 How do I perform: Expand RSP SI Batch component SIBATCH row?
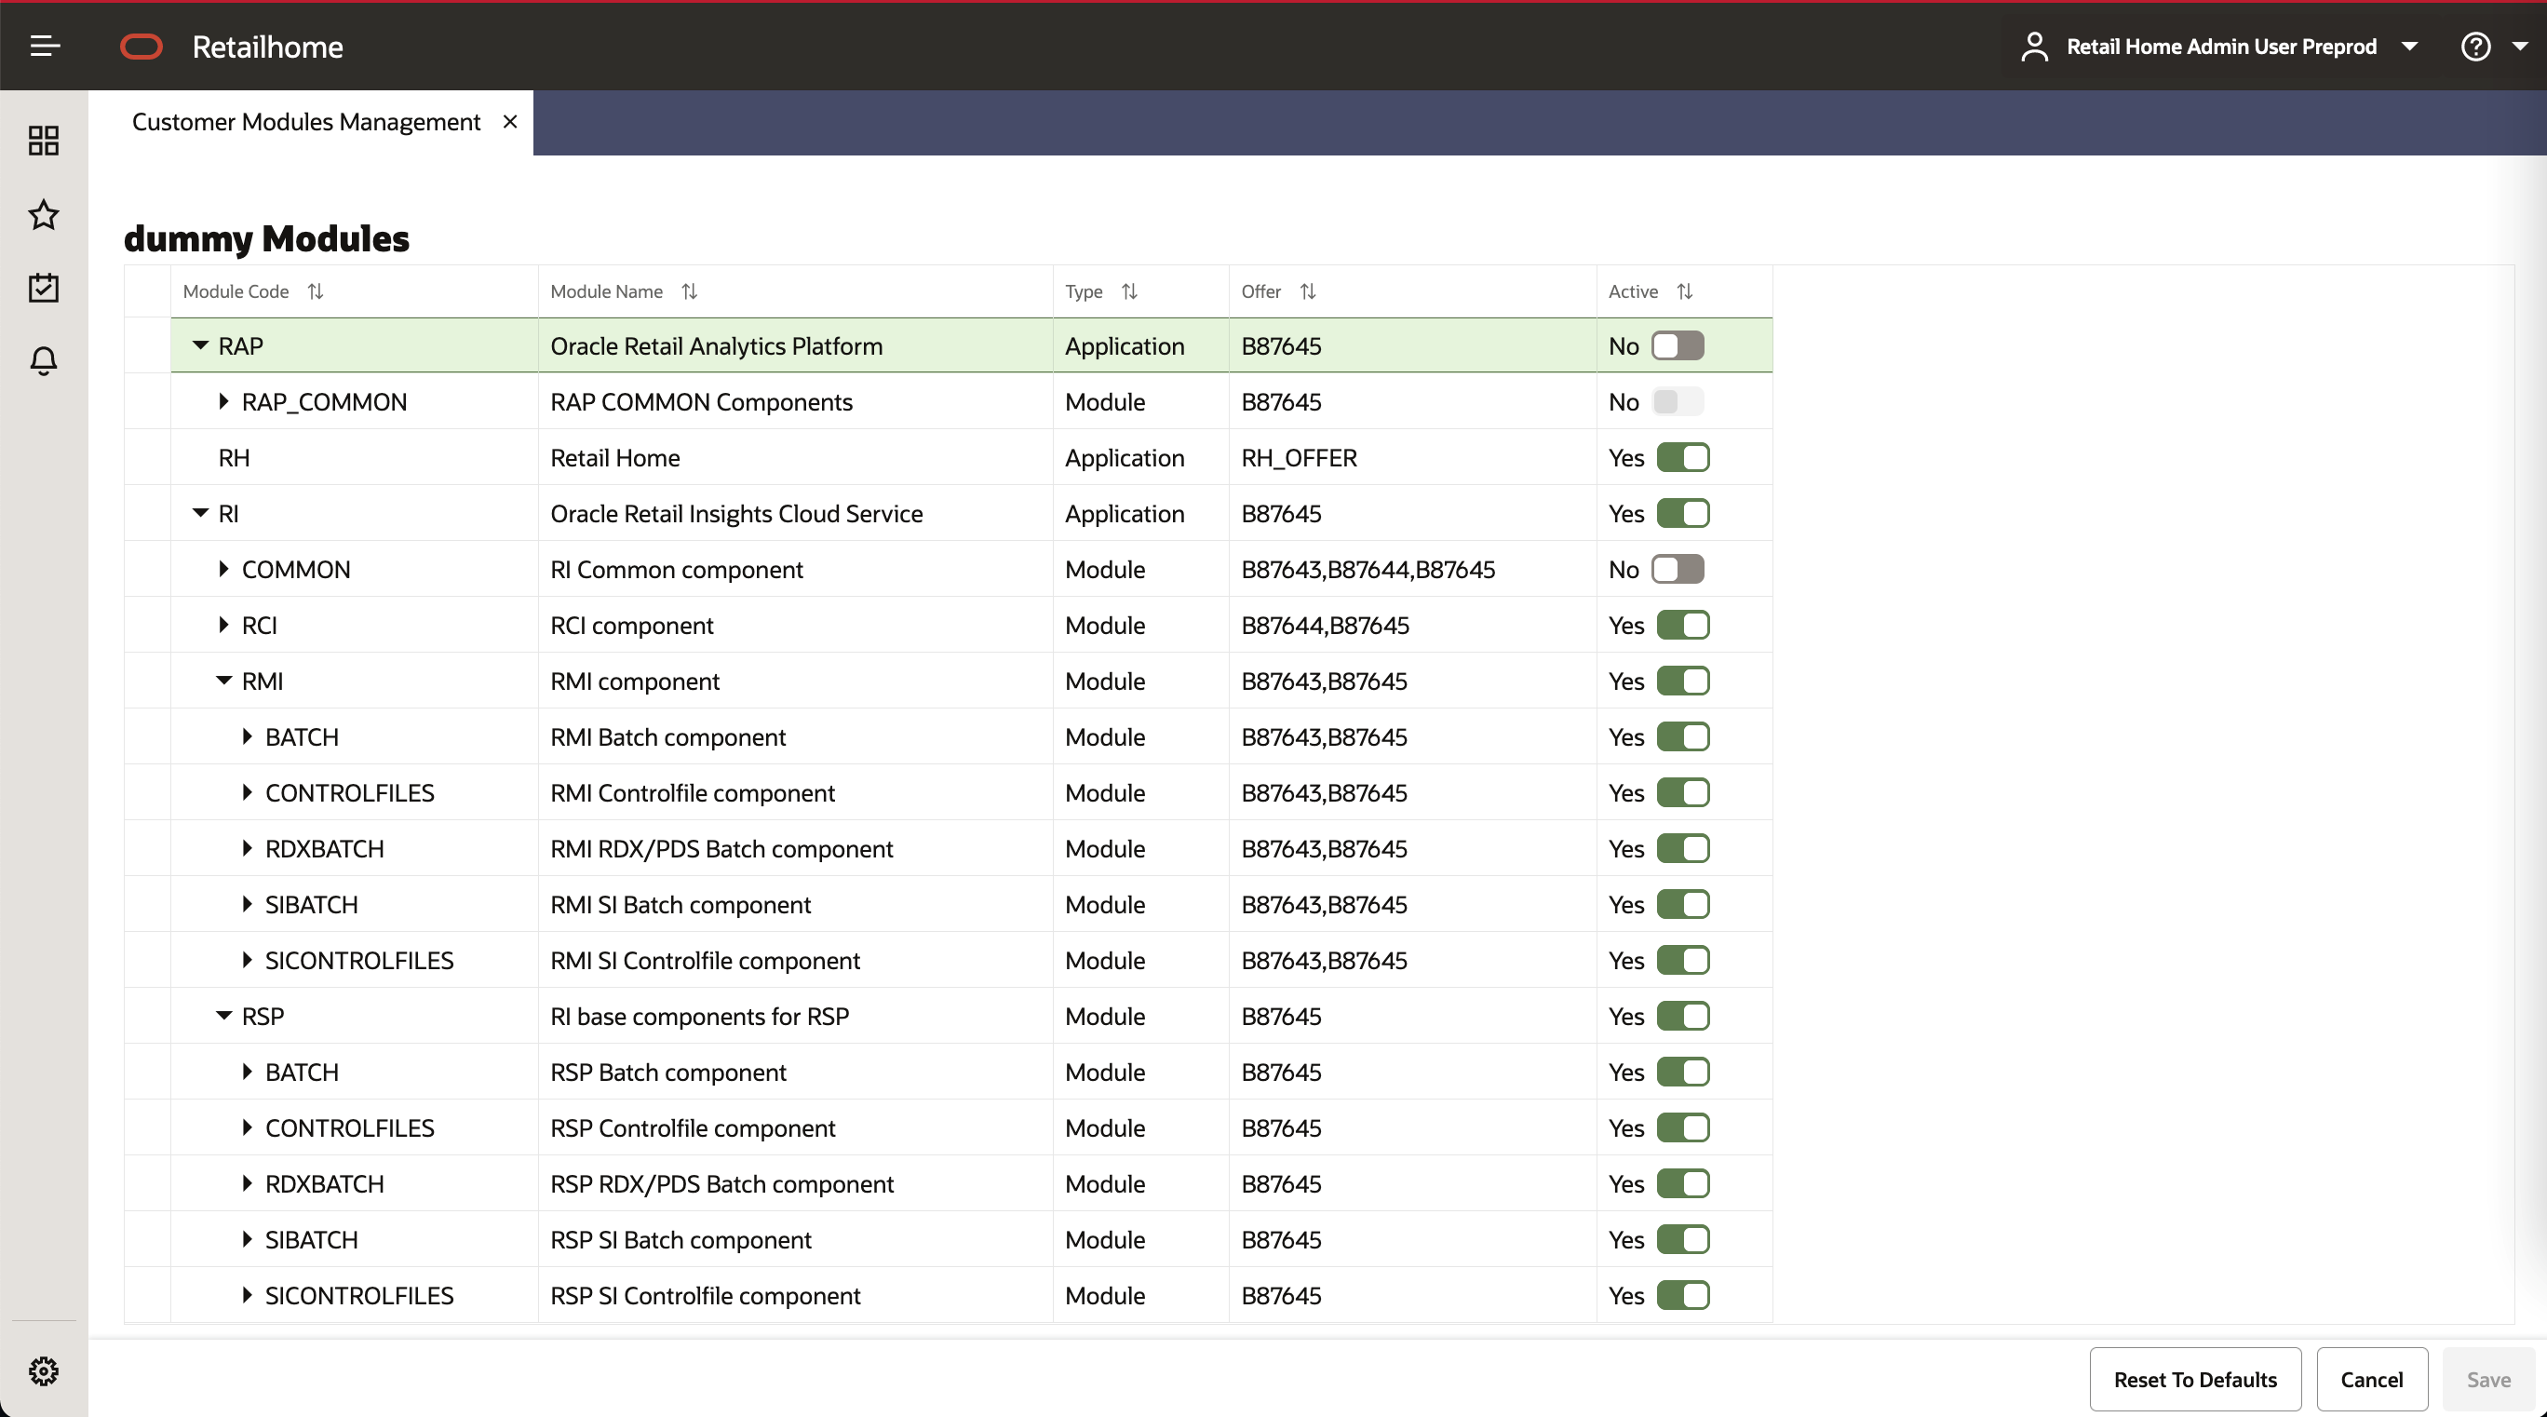click(x=248, y=1239)
